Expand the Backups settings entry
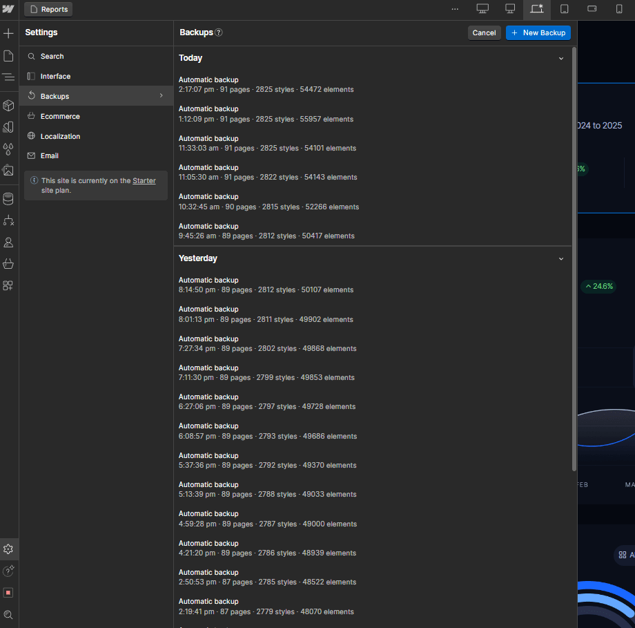Viewport: 635px width, 628px height. pos(161,95)
